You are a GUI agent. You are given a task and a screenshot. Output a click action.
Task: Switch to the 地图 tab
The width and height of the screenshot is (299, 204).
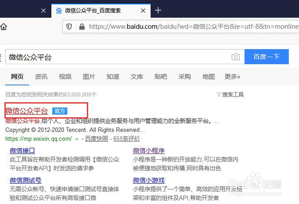pos(209,77)
